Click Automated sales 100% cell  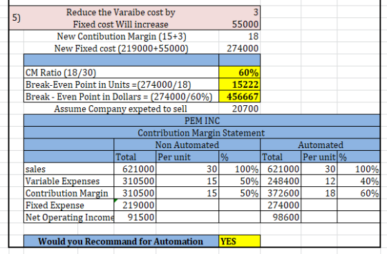359,169
